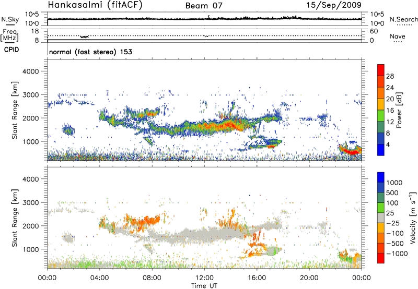
Task: Click the 18 tick of frequency panel
Action: point(34,31)
